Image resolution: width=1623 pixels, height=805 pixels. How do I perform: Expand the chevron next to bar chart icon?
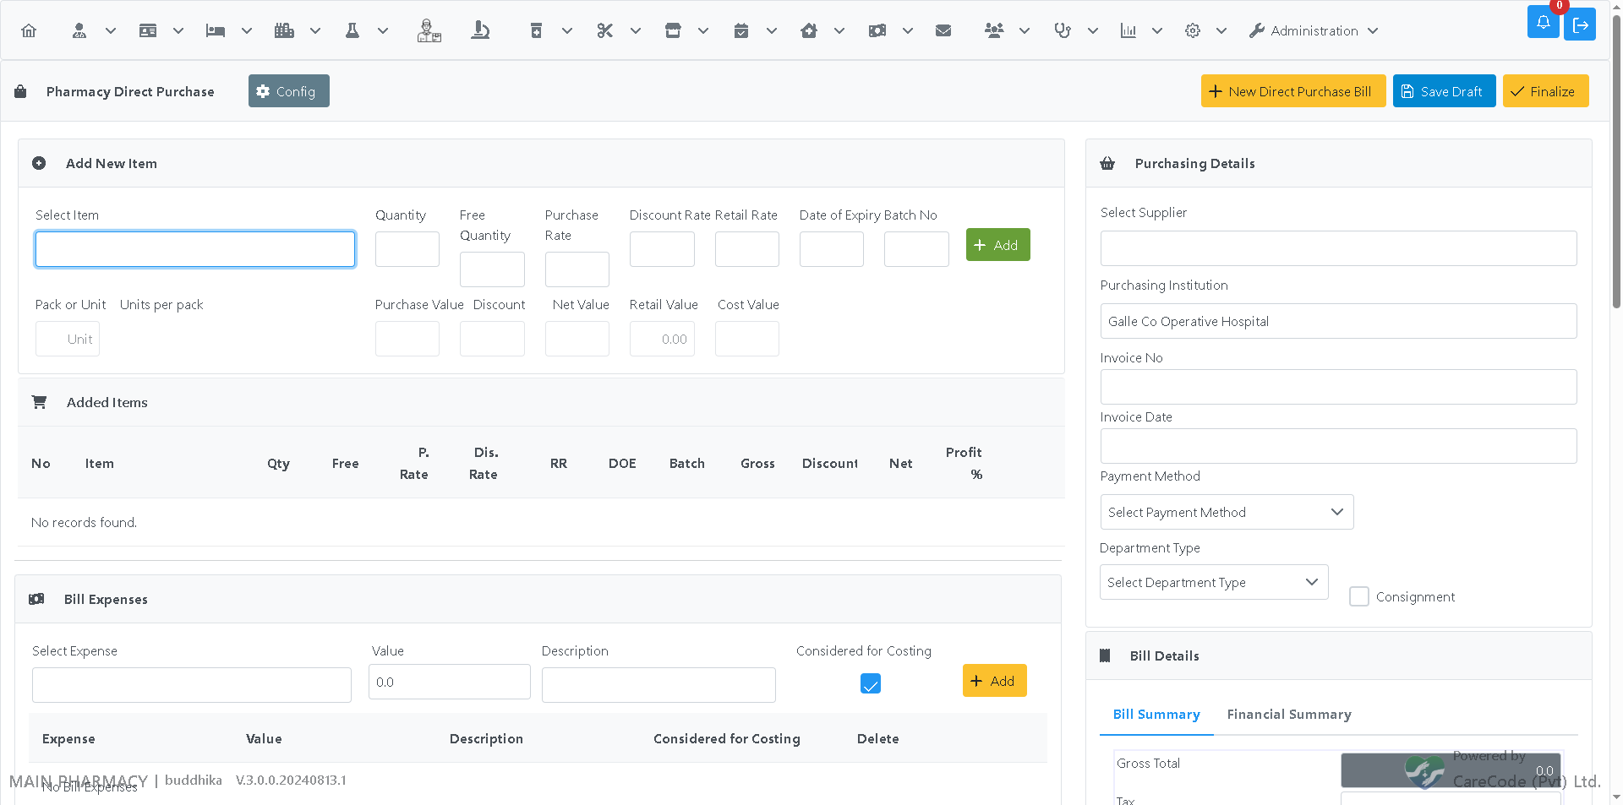[1157, 30]
